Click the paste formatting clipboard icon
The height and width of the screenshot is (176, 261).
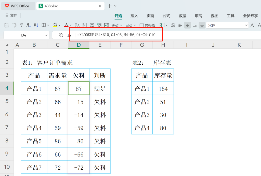(14, 25)
